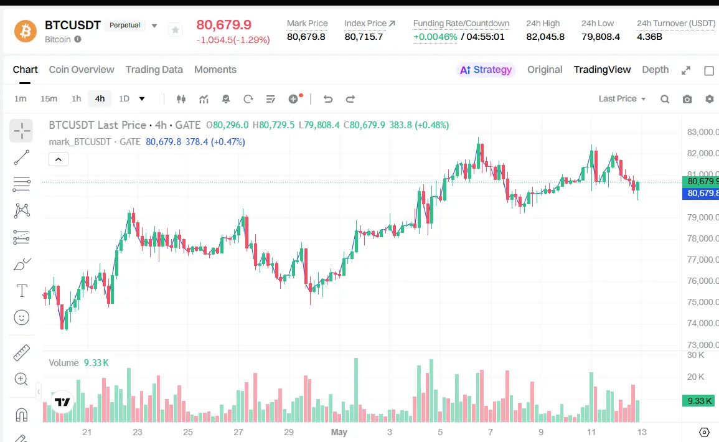Open the indicators menu
Image resolution: width=719 pixels, height=442 pixels.
pos(204,99)
